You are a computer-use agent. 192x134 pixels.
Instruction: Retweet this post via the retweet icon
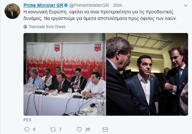(53, 129)
